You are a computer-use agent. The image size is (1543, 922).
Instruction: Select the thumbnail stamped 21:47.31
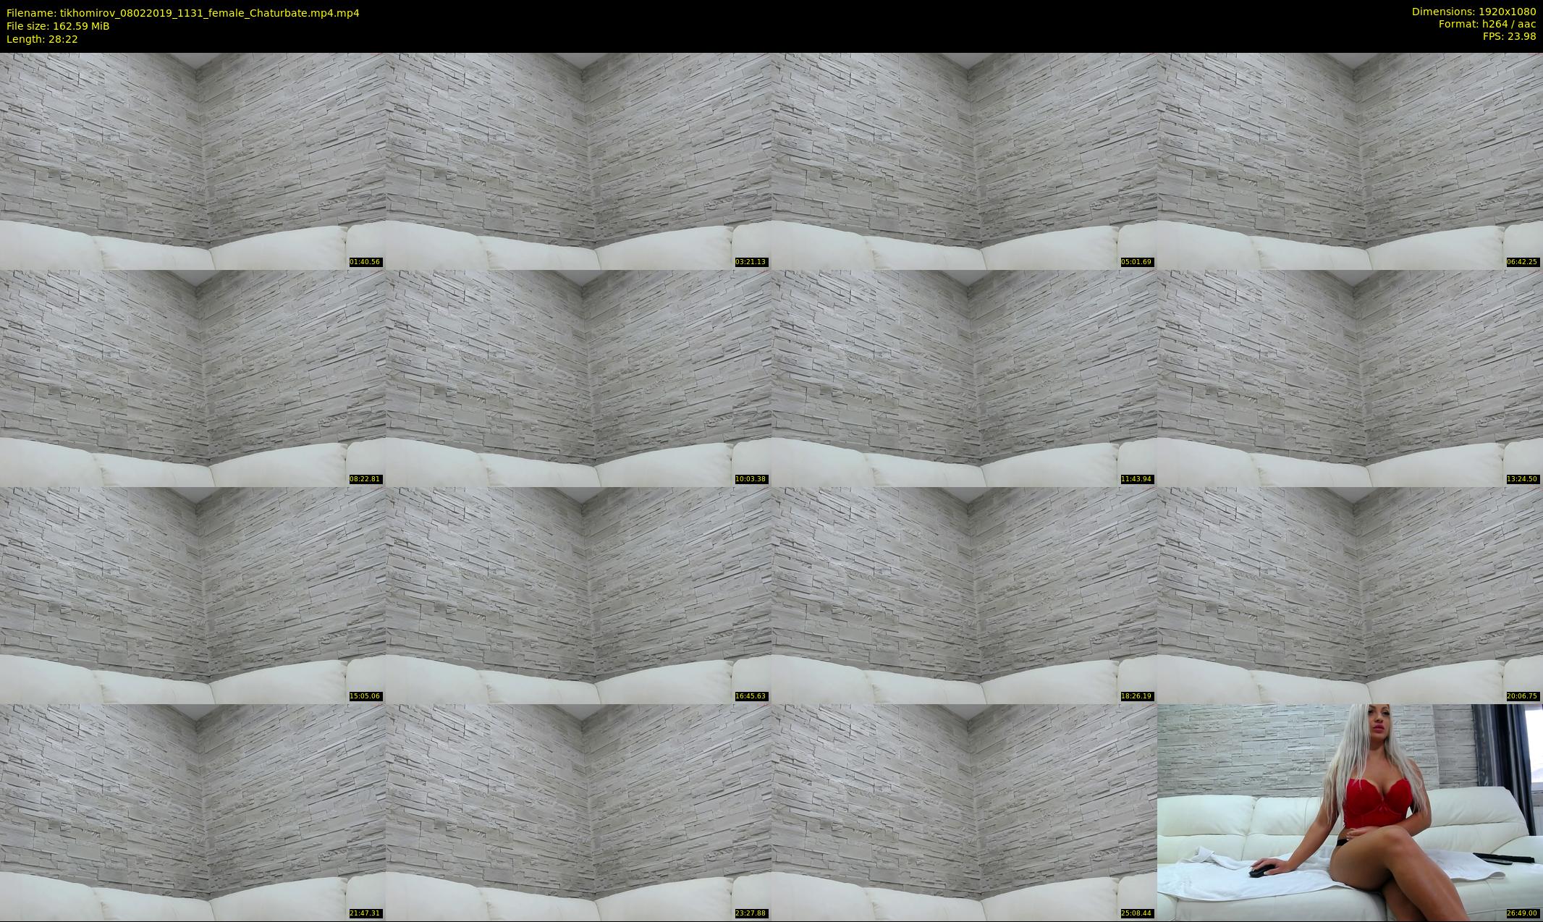193,812
